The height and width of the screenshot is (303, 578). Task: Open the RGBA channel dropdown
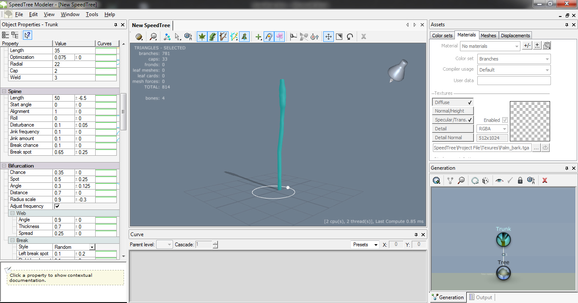tap(492, 129)
